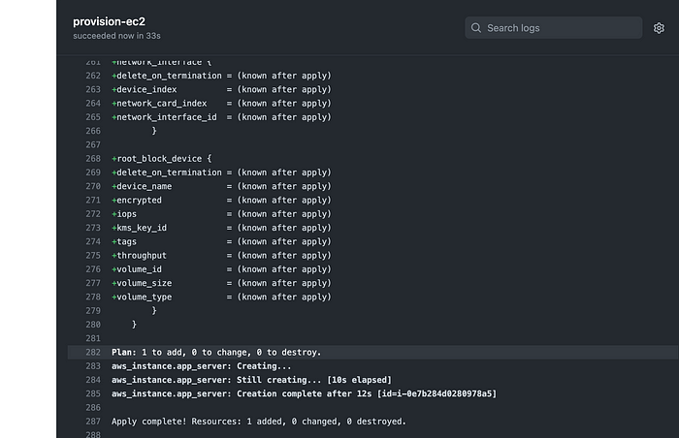The image size is (679, 438).
Task: Open the log settings gear icon
Action: [659, 28]
